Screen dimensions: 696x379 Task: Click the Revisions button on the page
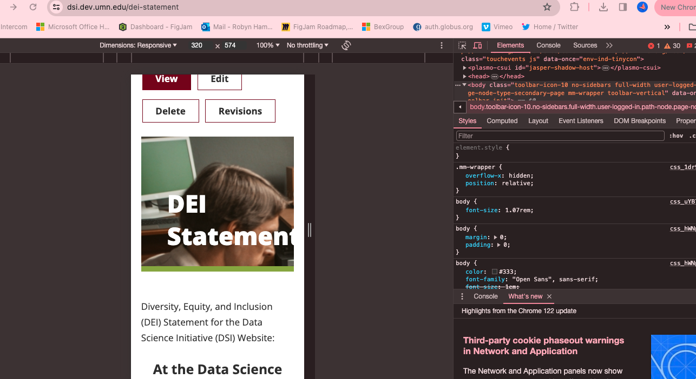click(240, 111)
